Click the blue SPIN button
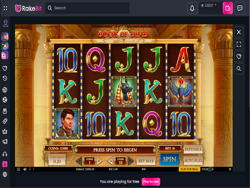250x188 pixels. point(169,159)
